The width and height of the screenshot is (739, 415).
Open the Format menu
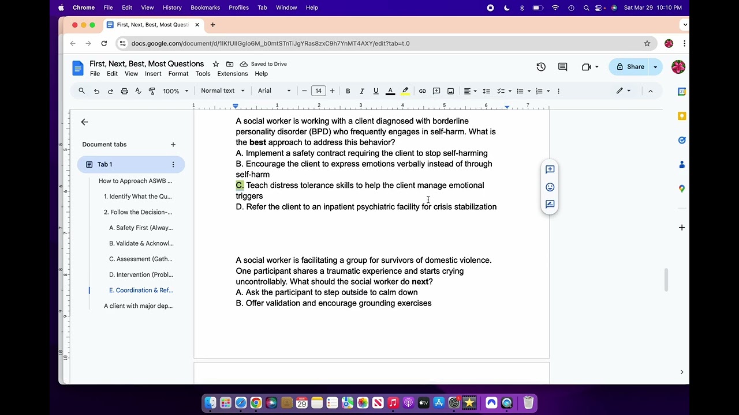(x=178, y=74)
